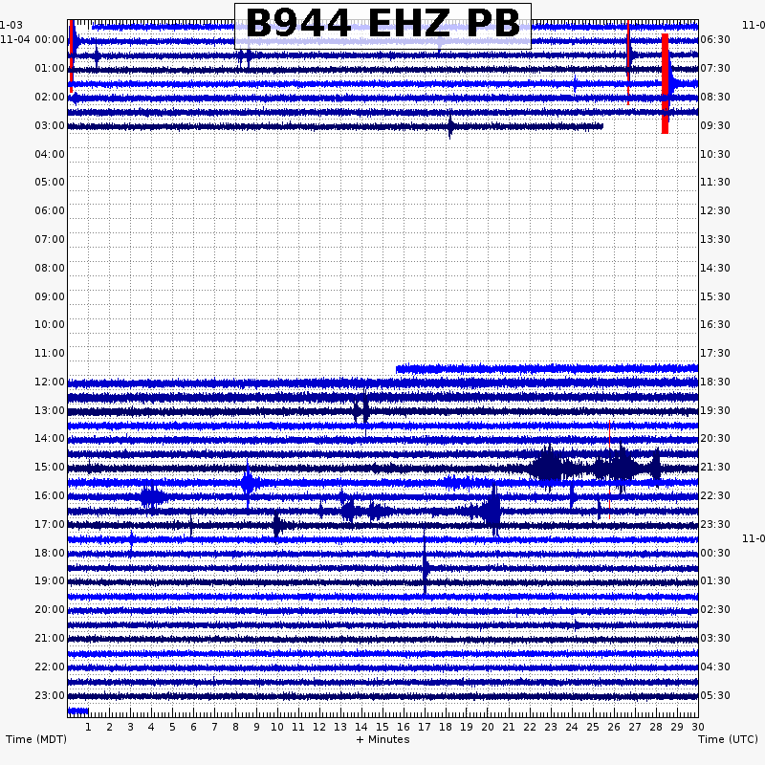Select the 02:00 MDT row label
765x765 pixels.
pos(50,97)
